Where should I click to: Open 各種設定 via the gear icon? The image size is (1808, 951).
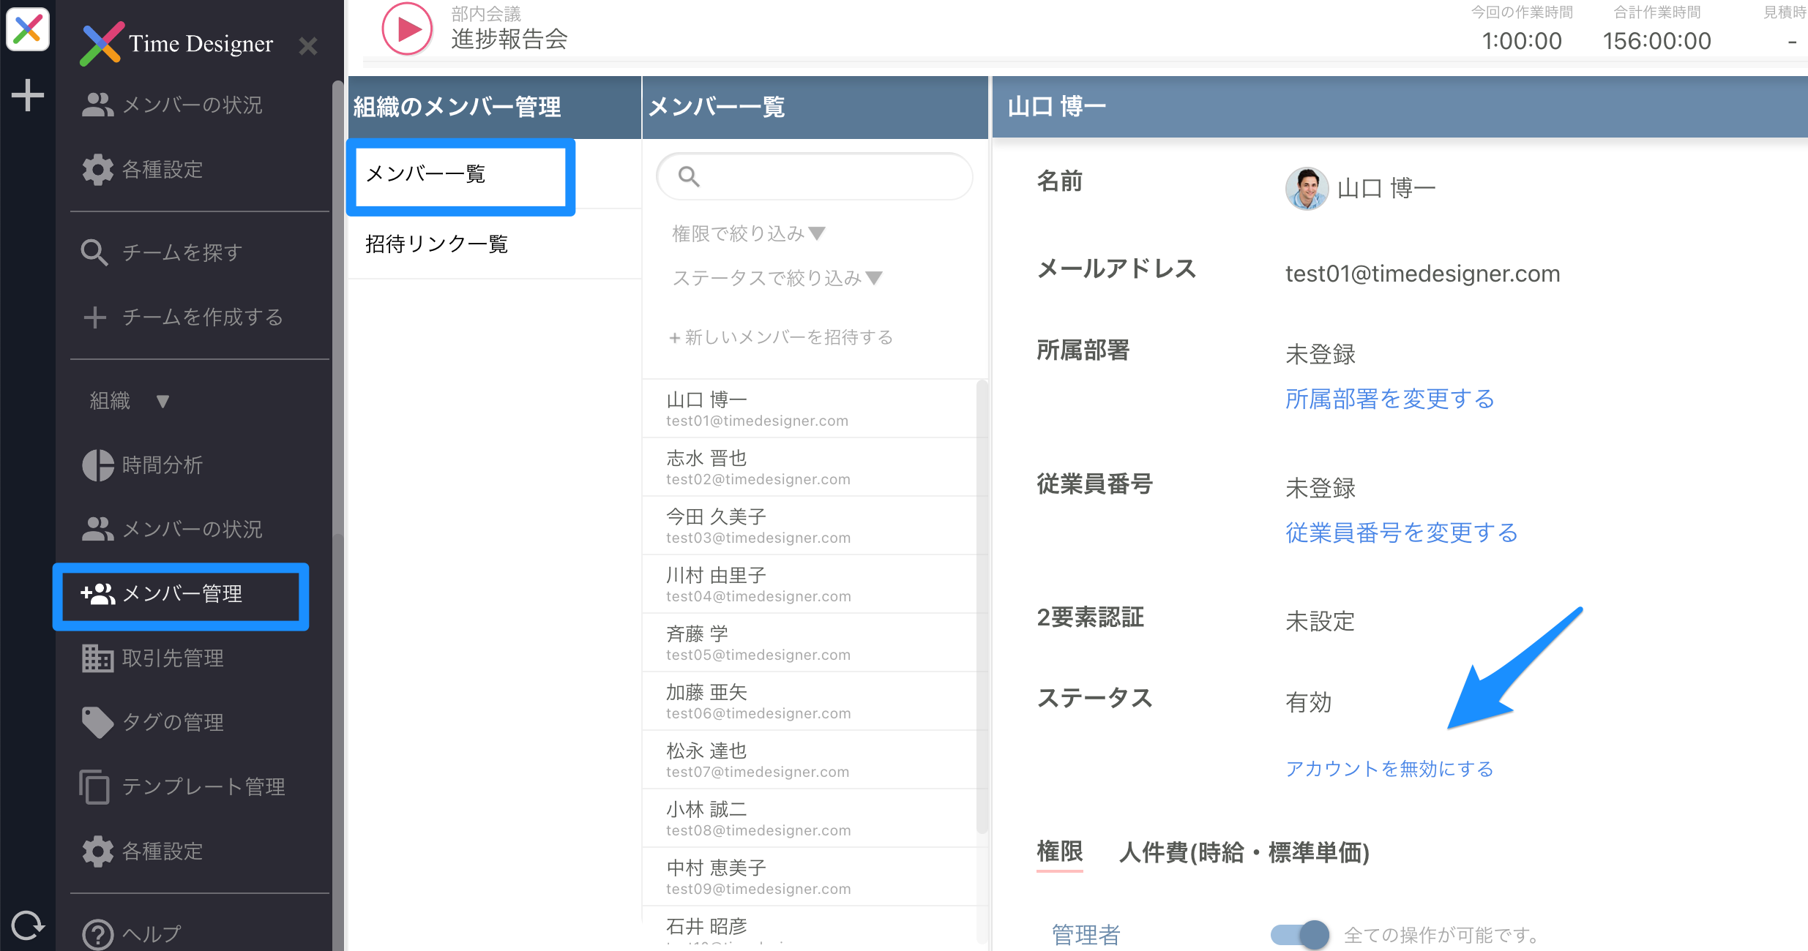[97, 169]
